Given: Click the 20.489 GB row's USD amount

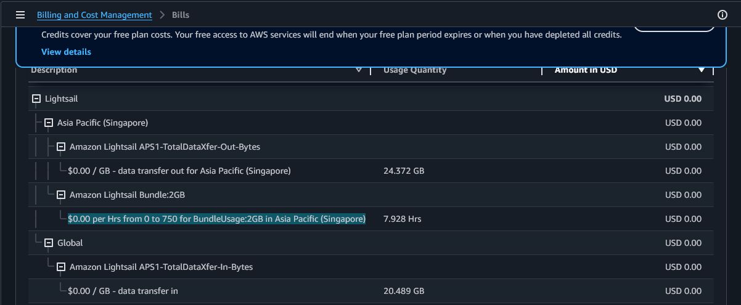Looking at the screenshot, I should (684, 291).
